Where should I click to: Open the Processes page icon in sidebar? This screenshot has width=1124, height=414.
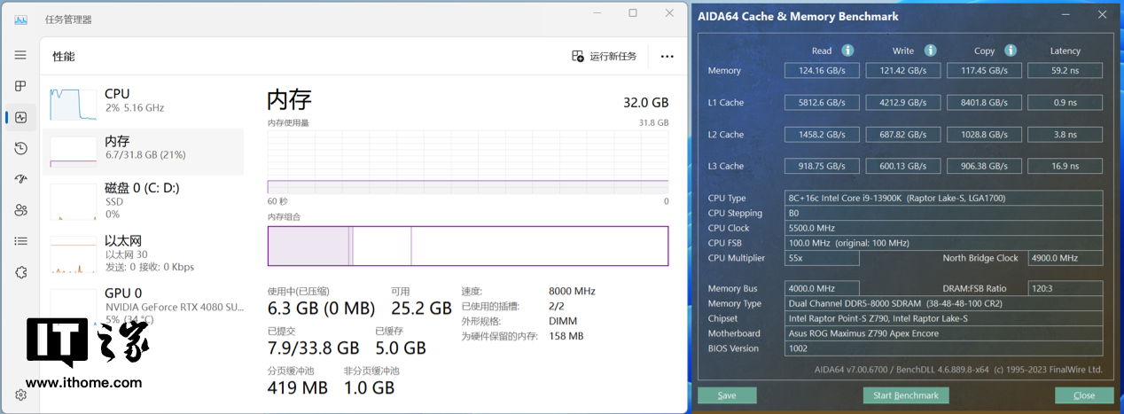point(20,86)
